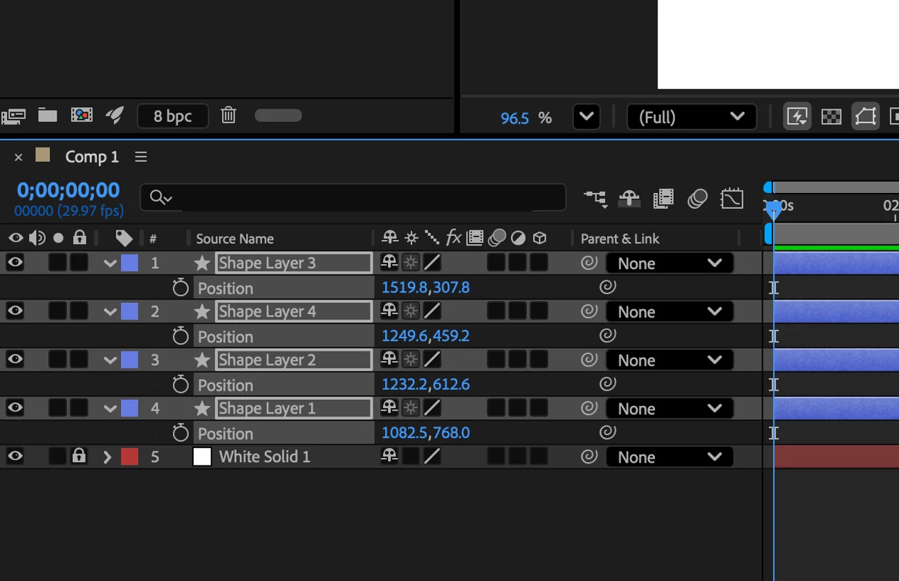
Task: Collapse Shape Layer 3 properties
Action: (109, 263)
